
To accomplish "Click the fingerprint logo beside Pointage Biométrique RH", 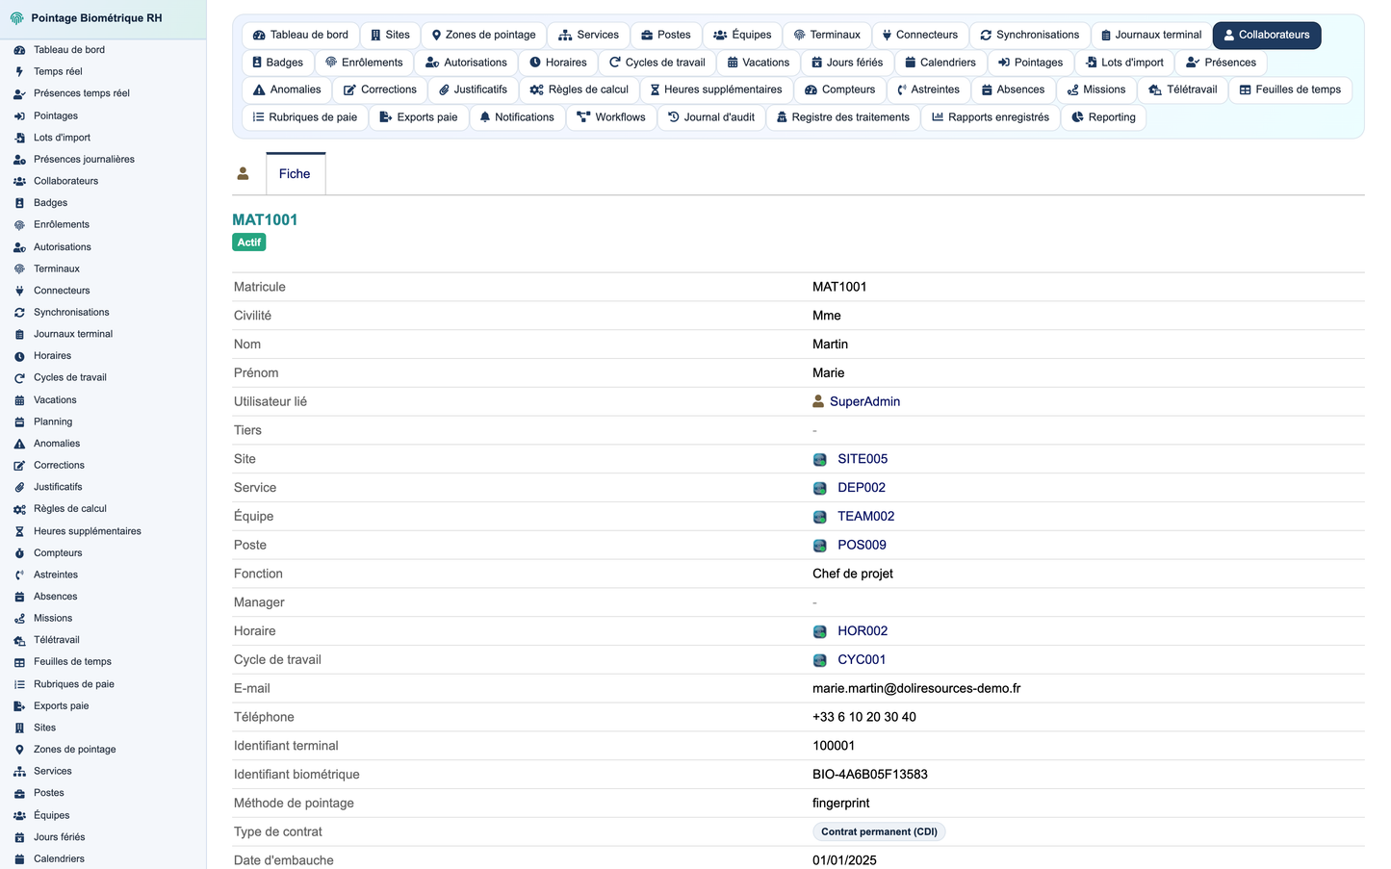I will coord(16,18).
